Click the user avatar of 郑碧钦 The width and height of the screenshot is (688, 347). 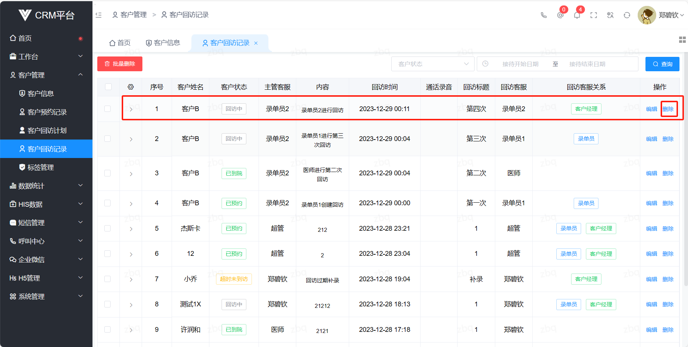click(647, 15)
